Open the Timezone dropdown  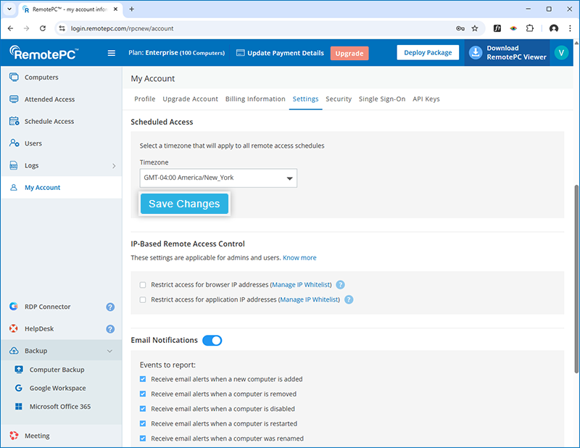pos(218,178)
